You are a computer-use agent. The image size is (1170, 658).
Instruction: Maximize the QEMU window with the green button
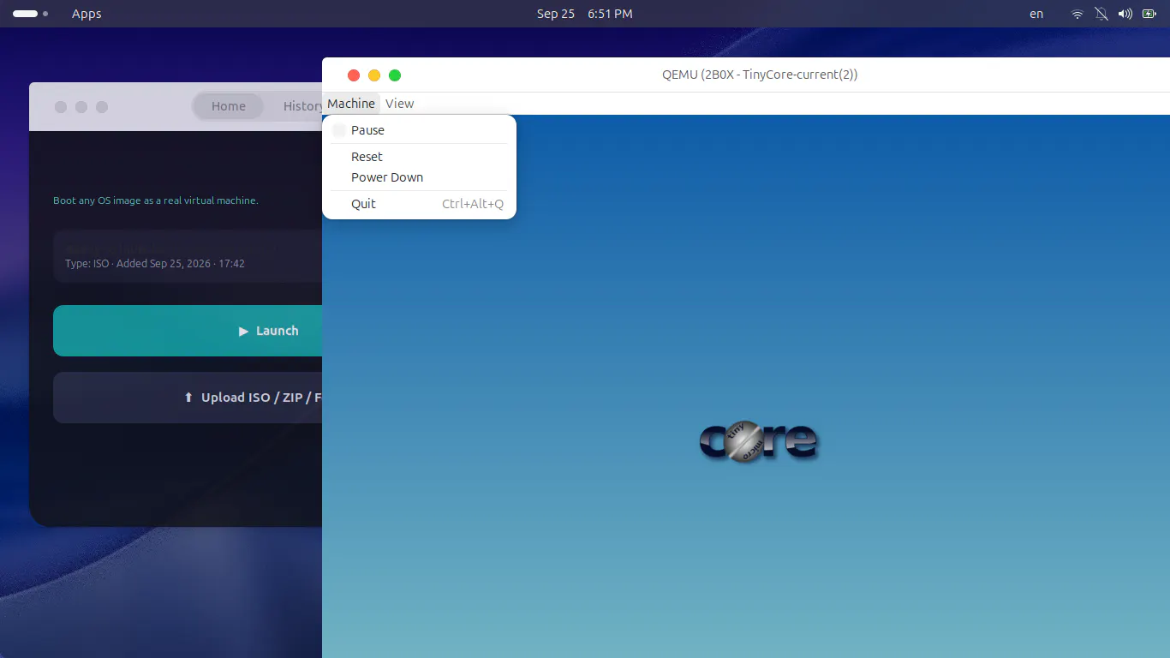click(395, 75)
